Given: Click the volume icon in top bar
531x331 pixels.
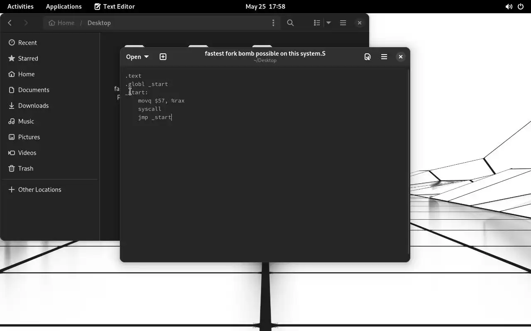Looking at the screenshot, I should point(509,7).
